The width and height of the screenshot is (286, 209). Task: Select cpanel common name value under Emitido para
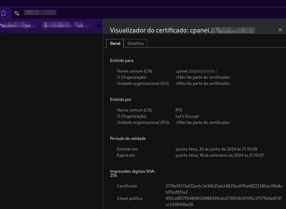coord(196,71)
